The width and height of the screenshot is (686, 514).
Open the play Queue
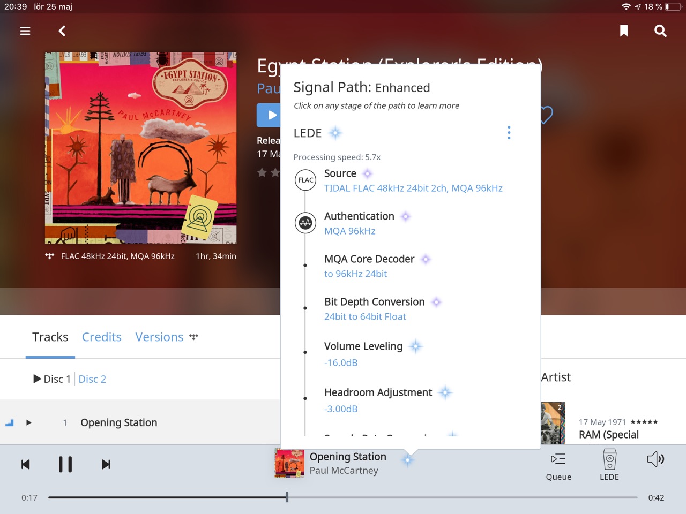pyautogui.click(x=558, y=465)
